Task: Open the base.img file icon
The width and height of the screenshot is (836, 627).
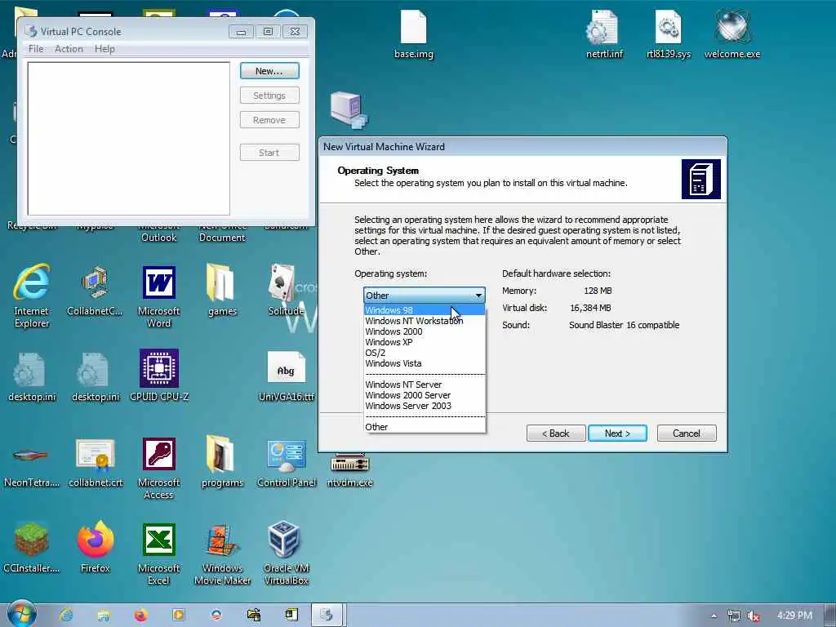Action: pyautogui.click(x=413, y=33)
